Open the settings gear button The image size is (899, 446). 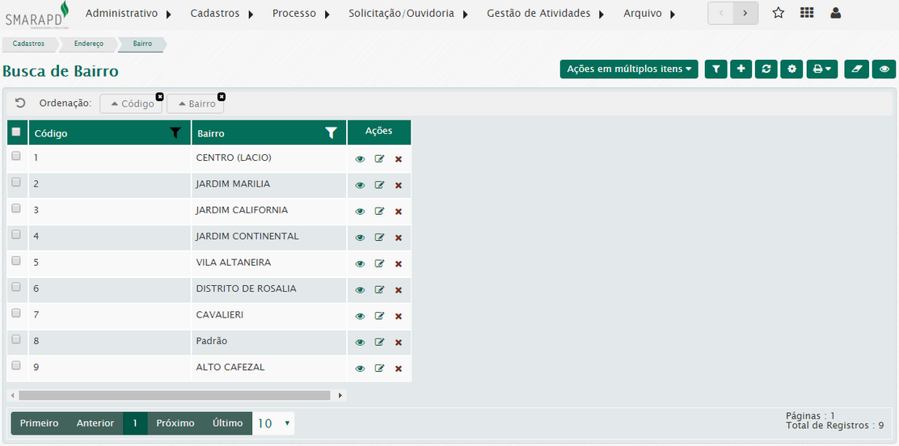pos(792,69)
